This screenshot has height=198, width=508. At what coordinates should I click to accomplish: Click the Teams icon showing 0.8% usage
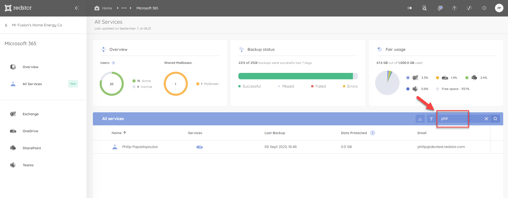click(415, 89)
